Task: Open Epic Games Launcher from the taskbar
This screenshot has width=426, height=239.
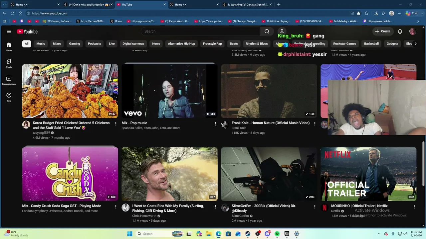Action: point(287,234)
